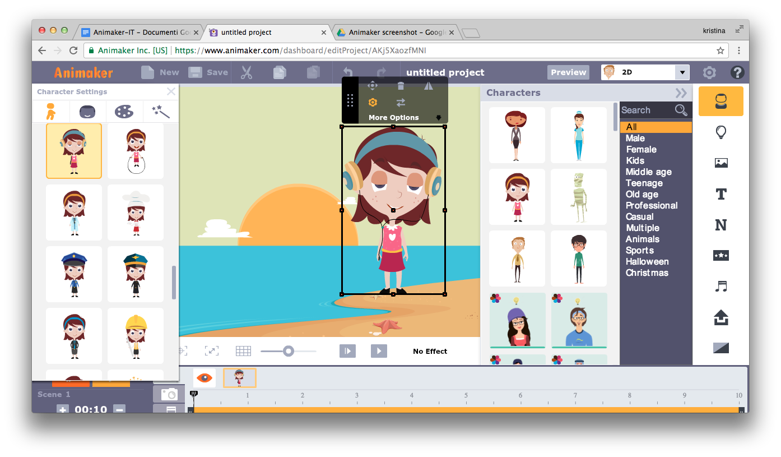Open the Properties lightbulb sidebar icon

(721, 132)
